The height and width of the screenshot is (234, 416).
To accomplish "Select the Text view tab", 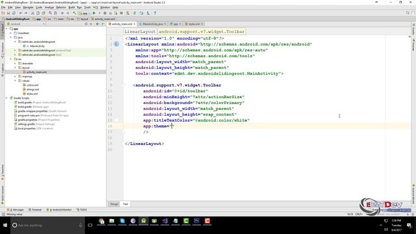I will [x=125, y=204].
